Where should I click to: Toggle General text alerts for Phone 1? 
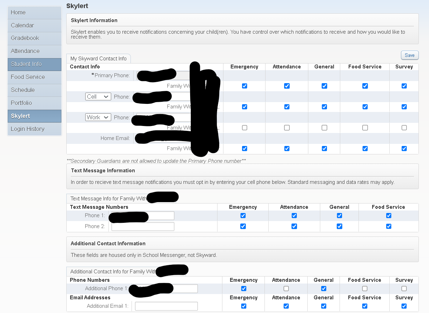pyautogui.click(x=340, y=215)
